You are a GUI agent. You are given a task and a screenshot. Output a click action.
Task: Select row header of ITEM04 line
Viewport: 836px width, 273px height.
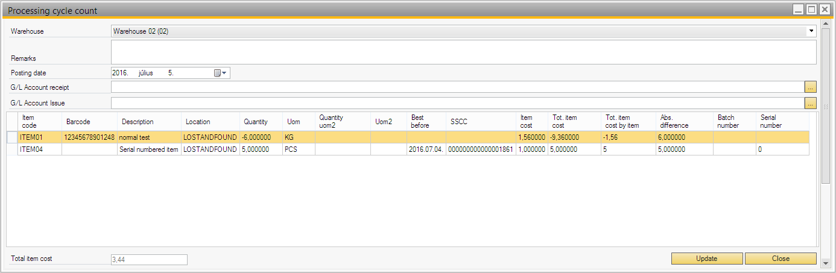tap(13, 149)
